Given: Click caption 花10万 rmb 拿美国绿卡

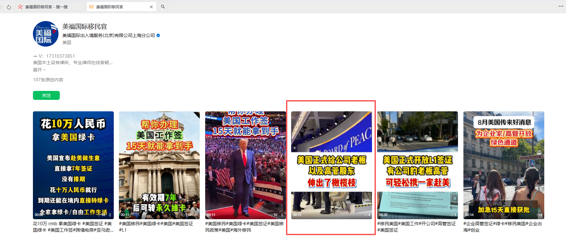Looking at the screenshot, I should (x=73, y=227).
